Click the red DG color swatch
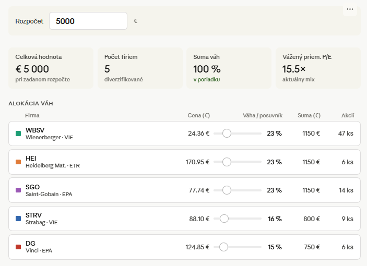 point(18,247)
